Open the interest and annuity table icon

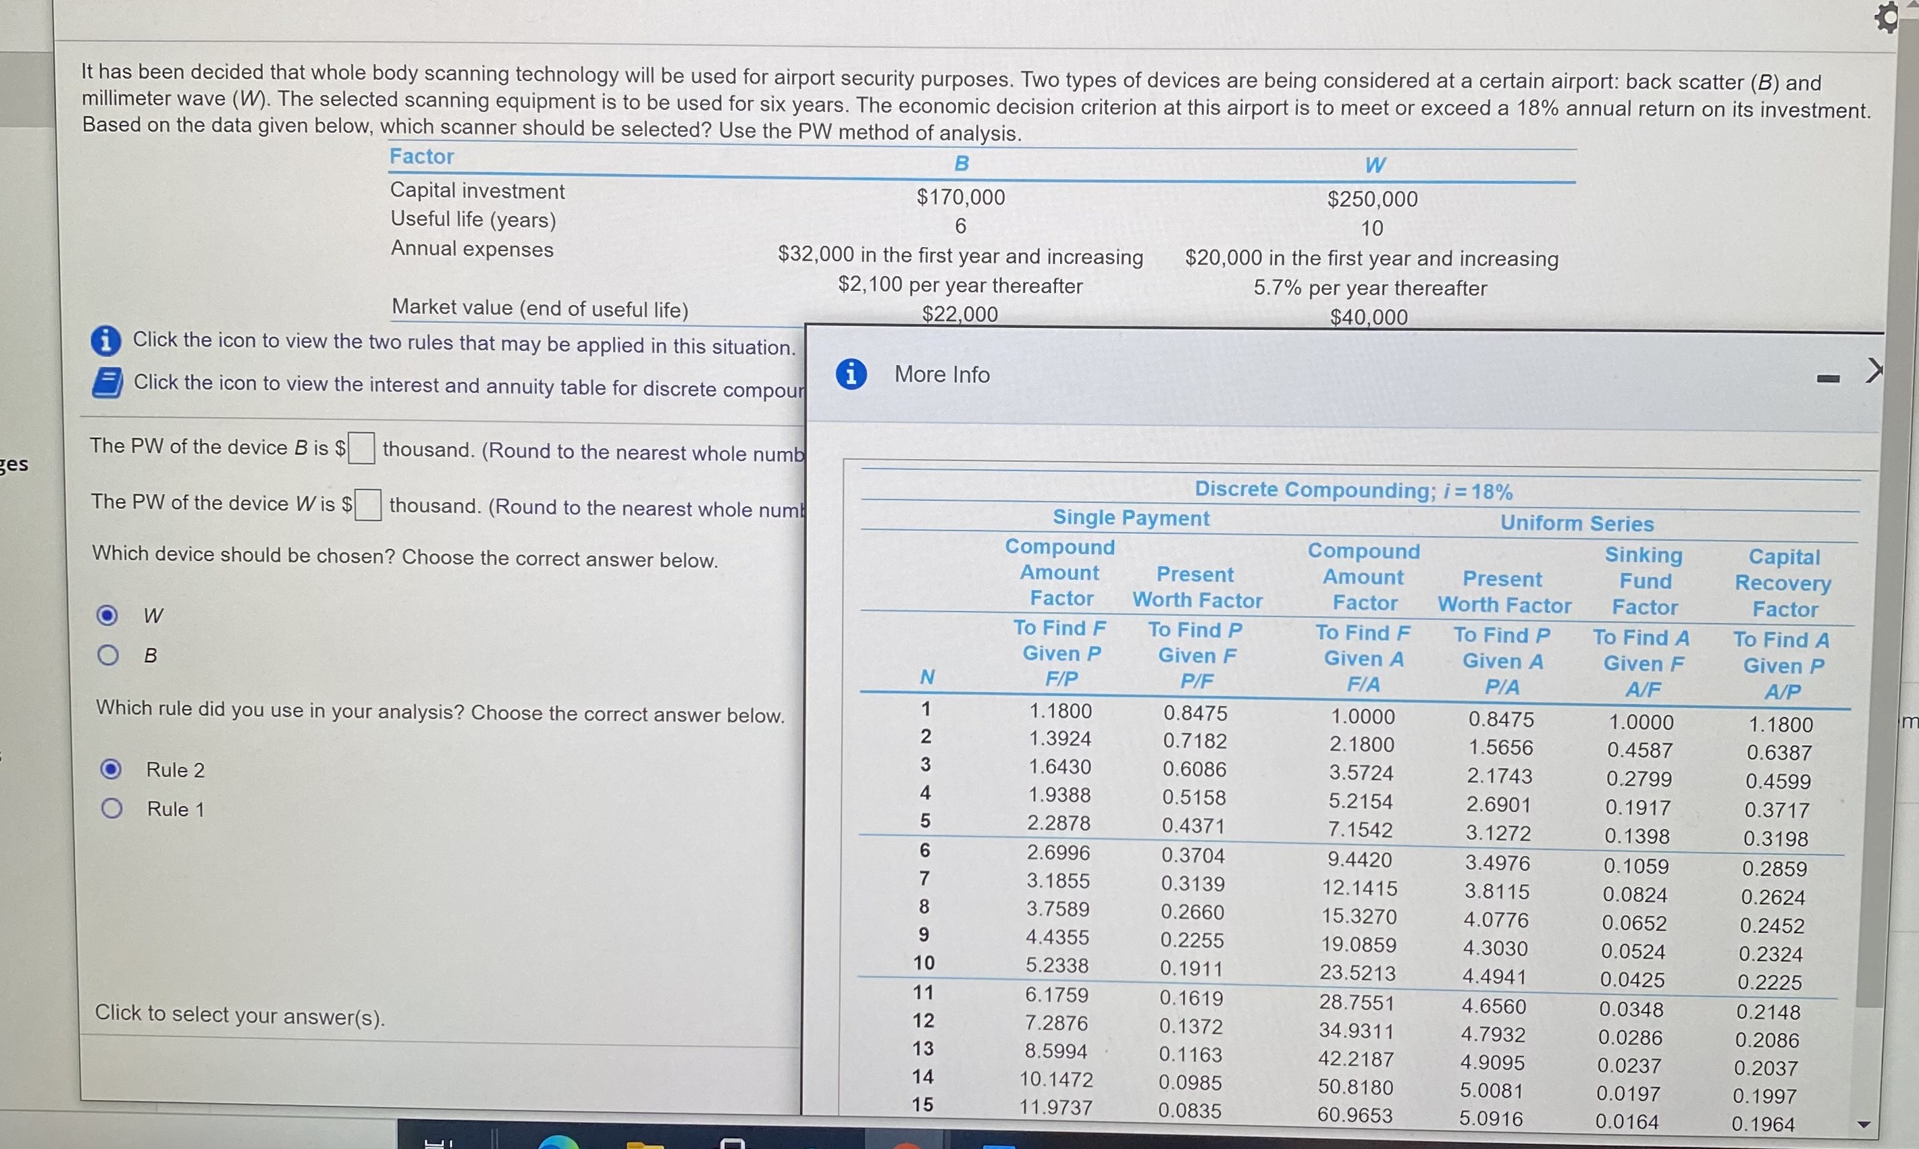[107, 383]
